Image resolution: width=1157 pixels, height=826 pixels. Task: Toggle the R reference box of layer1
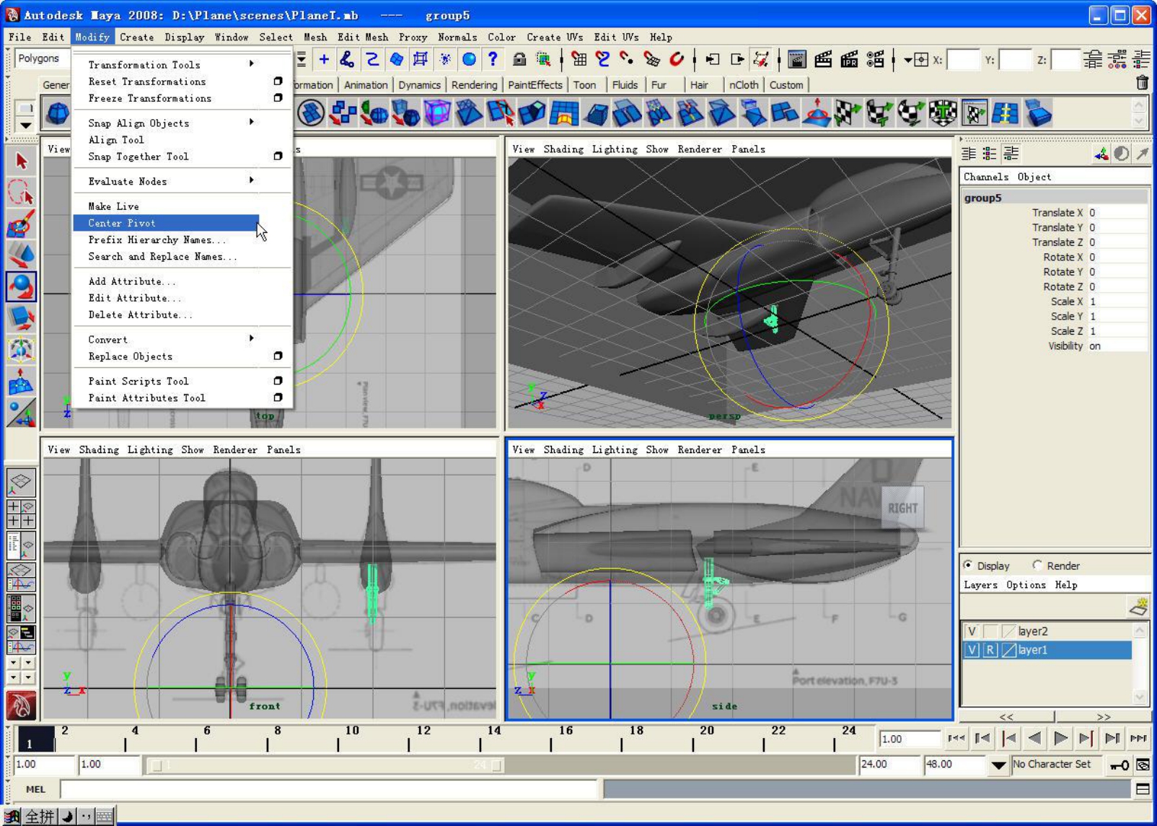pyautogui.click(x=990, y=650)
